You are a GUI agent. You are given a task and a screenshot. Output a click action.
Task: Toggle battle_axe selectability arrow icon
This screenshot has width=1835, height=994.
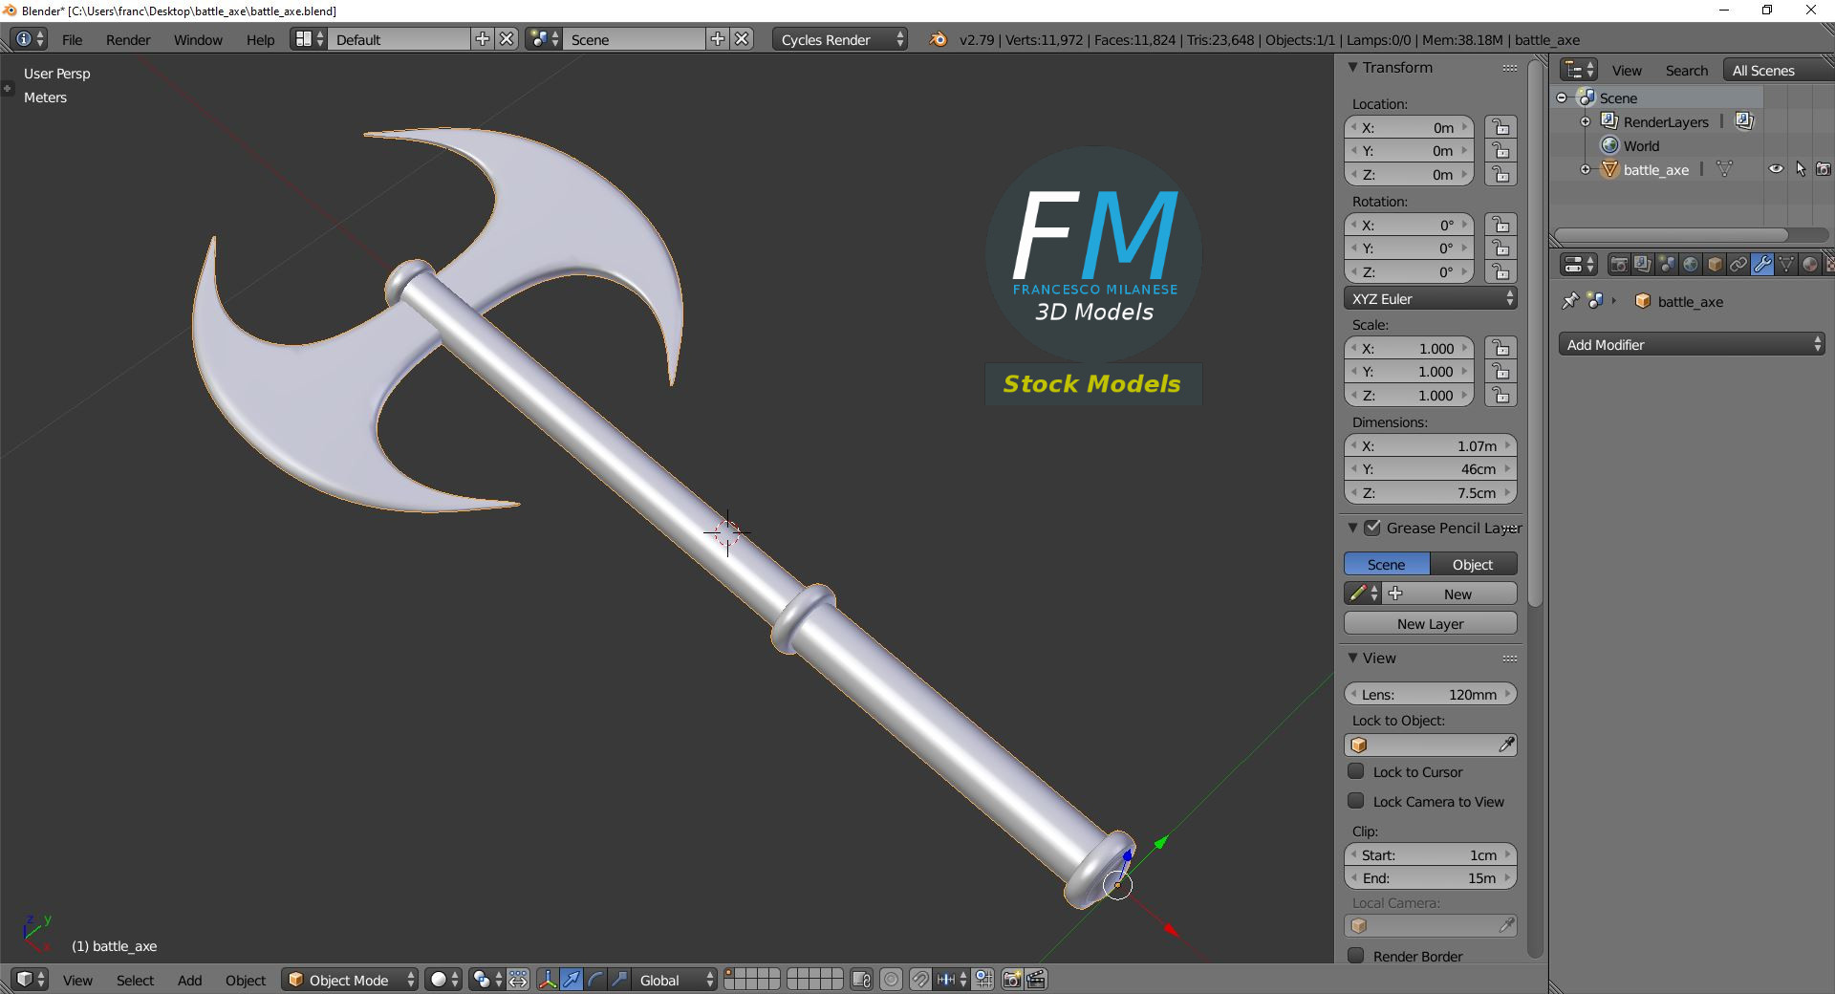coord(1801,169)
